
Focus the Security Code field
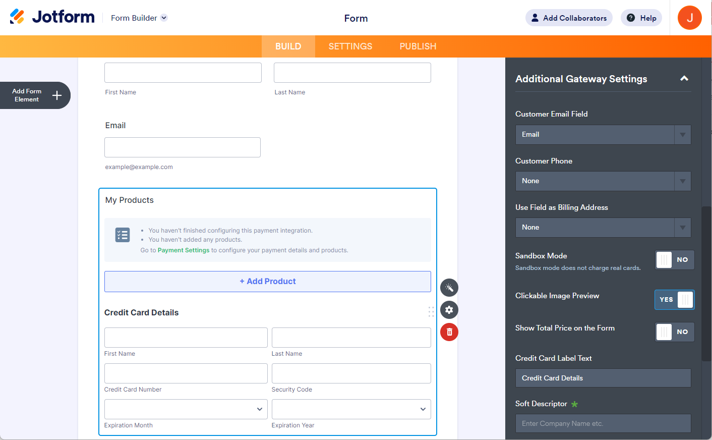point(351,373)
